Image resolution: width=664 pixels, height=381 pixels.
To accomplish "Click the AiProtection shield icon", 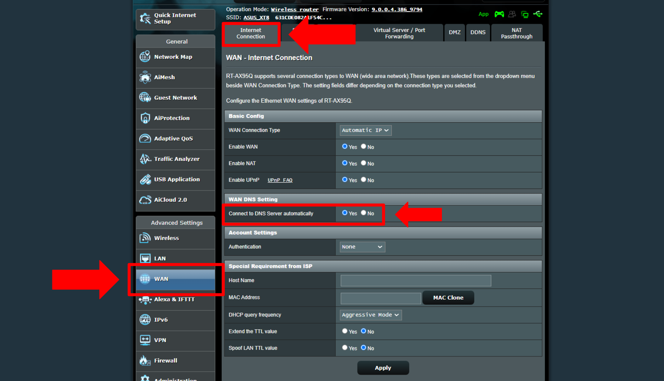I will pyautogui.click(x=145, y=118).
